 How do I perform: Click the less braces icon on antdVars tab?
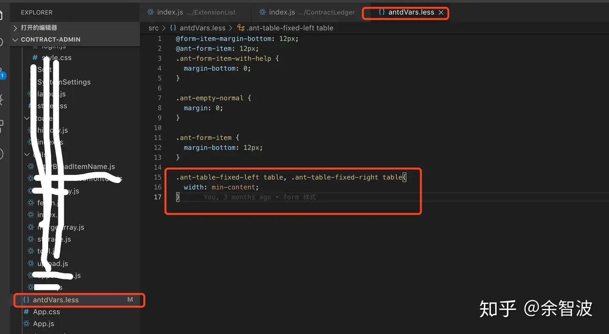click(x=381, y=12)
